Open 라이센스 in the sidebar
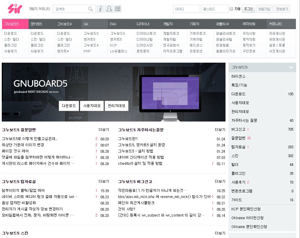The width and height of the screenshot is (300, 238). pos(238,76)
